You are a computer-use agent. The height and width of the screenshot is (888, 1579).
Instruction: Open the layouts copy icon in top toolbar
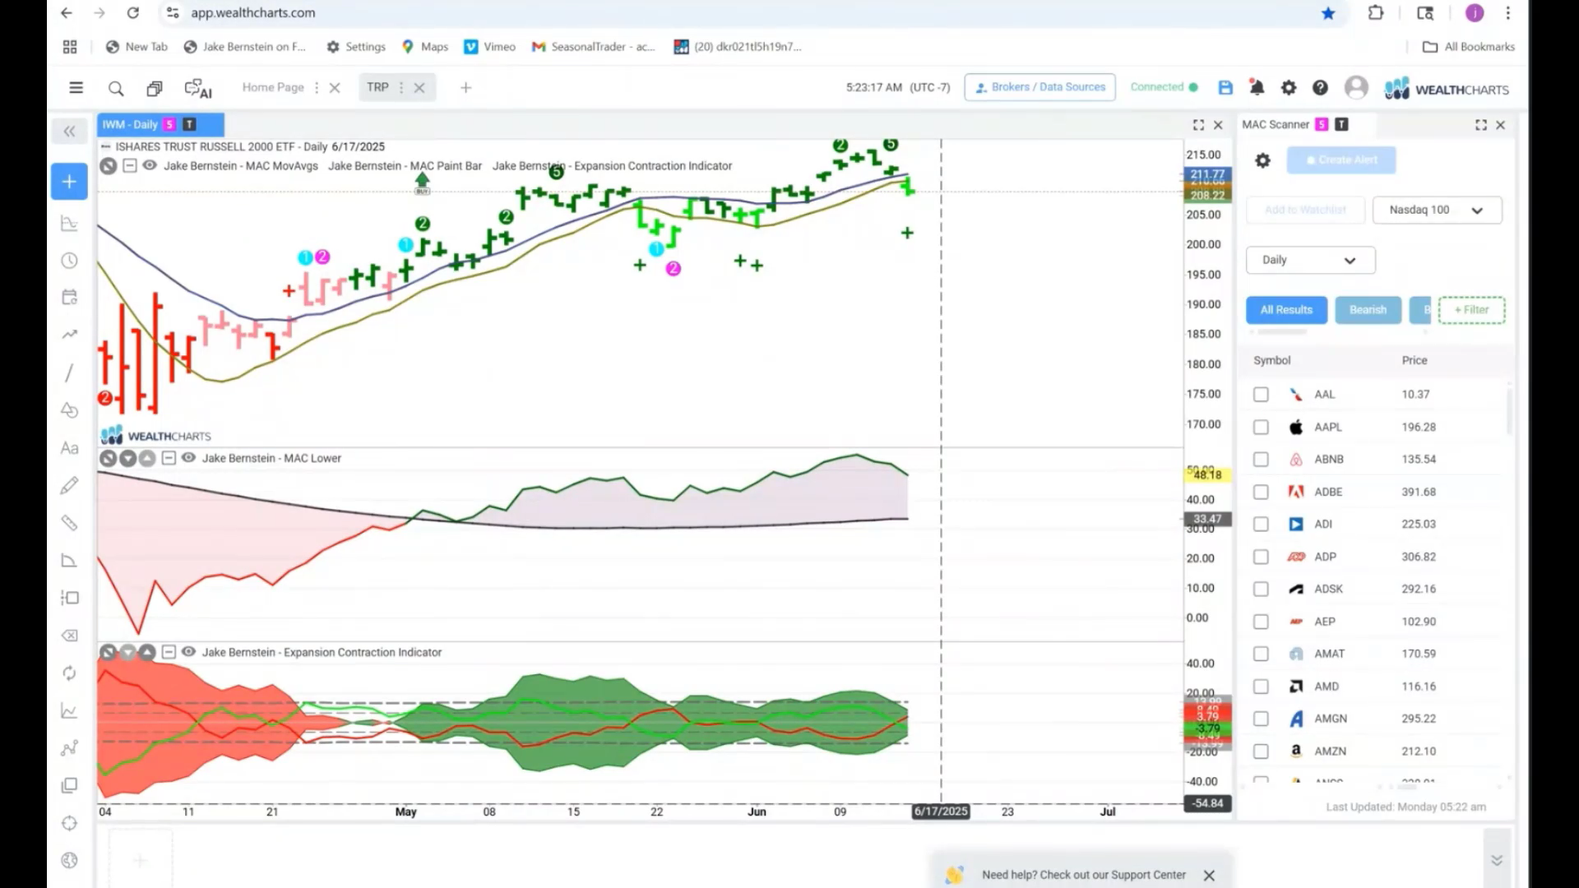pyautogui.click(x=154, y=88)
